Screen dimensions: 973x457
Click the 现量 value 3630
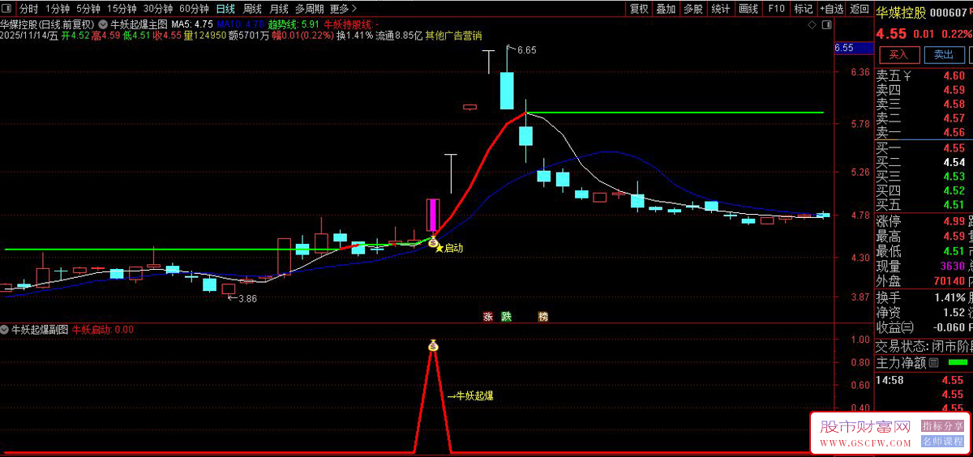point(952,266)
